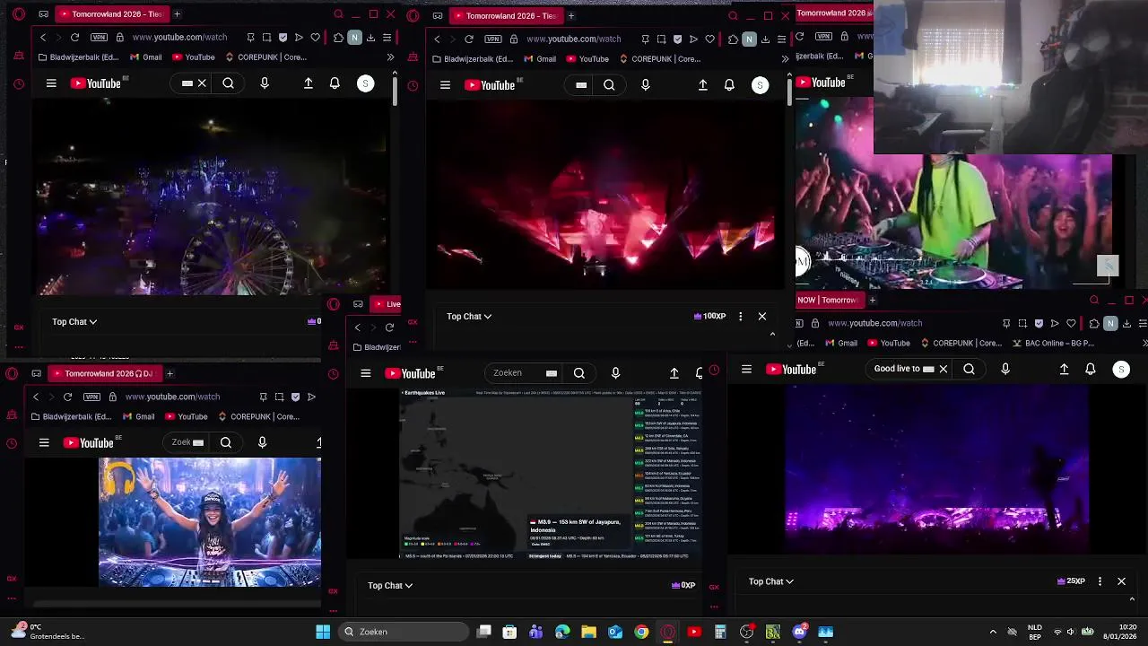Open notifications bell in red laser video window
Viewport: 1148px width, 646px height.
coord(729,85)
